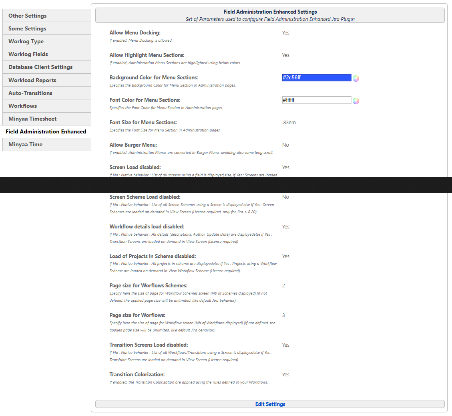
Task: Click Yes value for Transition Screens Load
Action: 286,345
